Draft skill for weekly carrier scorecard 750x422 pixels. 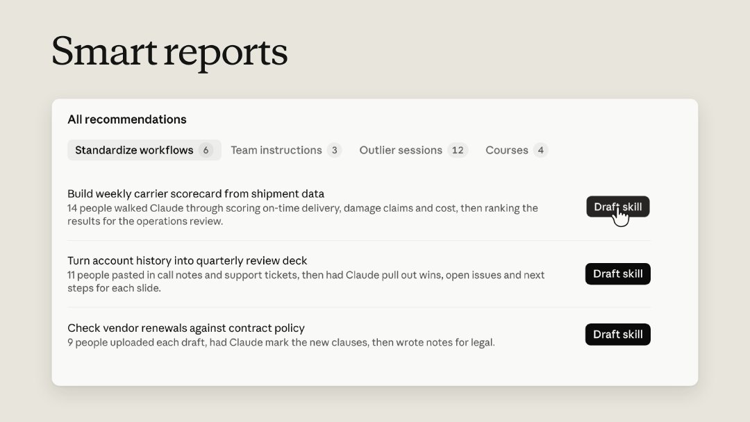(618, 206)
